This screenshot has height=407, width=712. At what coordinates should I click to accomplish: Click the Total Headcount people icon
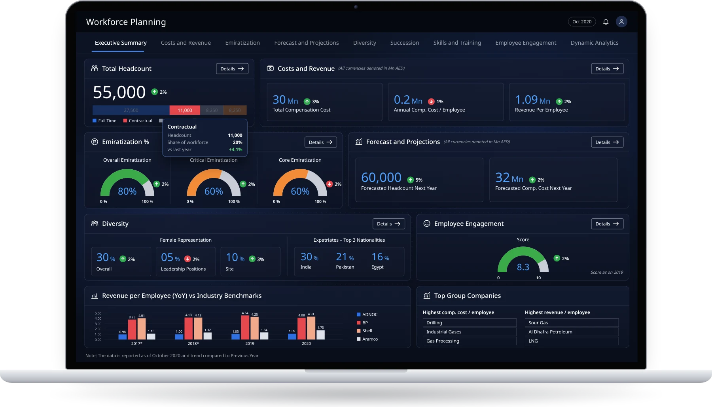pyautogui.click(x=95, y=68)
